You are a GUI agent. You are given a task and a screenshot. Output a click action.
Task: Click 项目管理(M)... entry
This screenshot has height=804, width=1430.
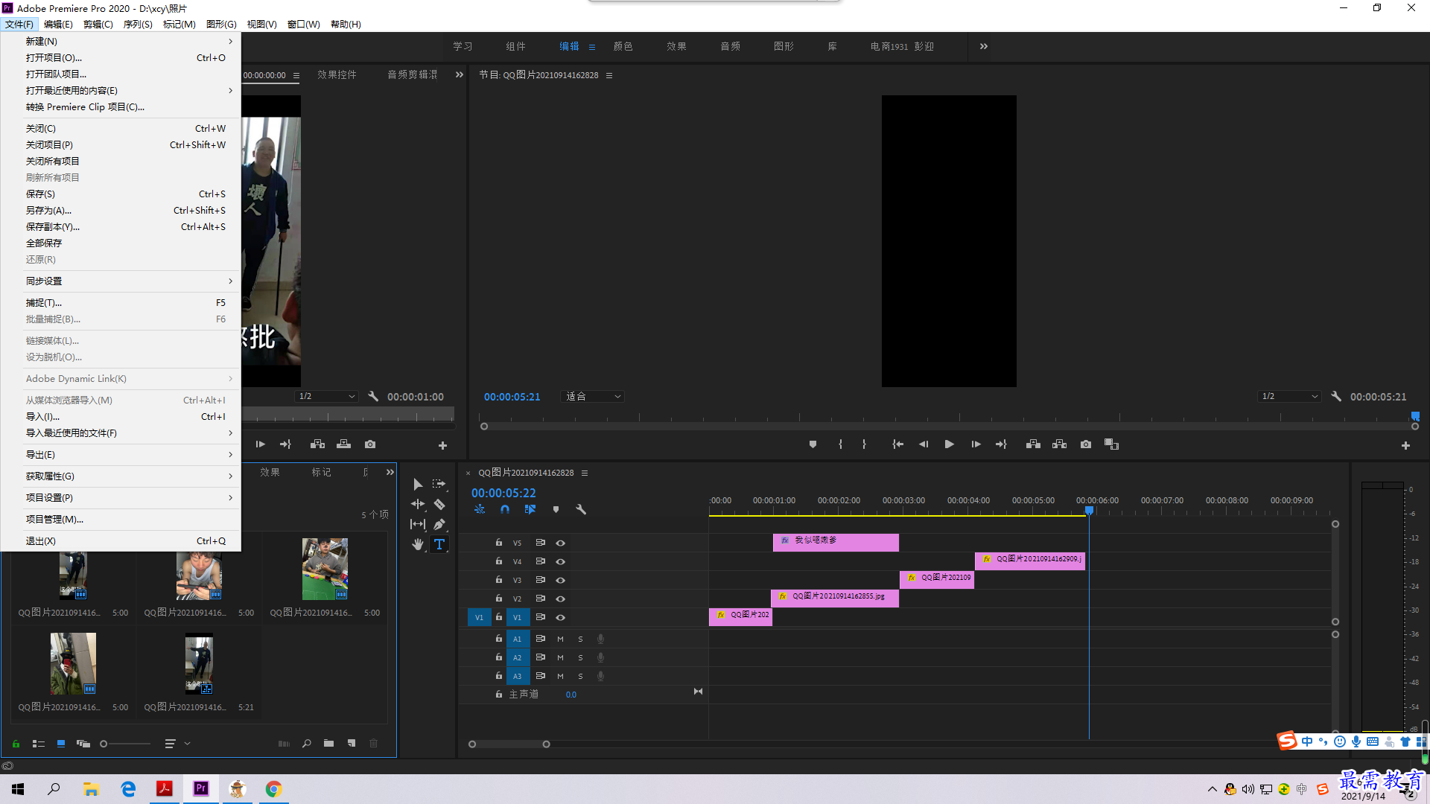pos(121,519)
